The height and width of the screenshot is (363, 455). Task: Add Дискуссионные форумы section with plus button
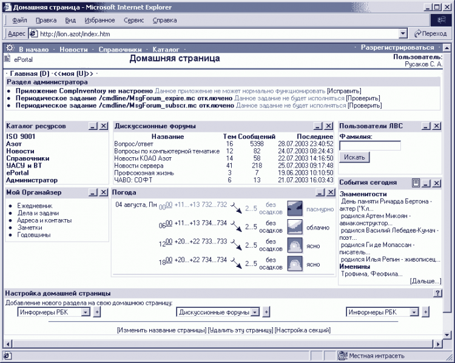click(266, 312)
